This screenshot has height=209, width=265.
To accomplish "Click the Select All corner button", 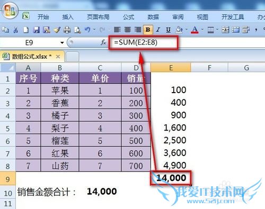I will tap(8, 68).
